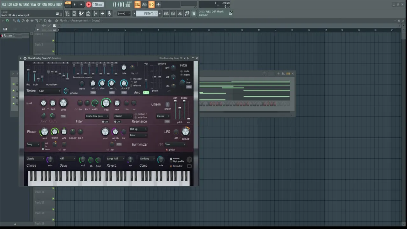Toggle the PAT/SONG mode switch
407x229 pixels.
point(68,4)
